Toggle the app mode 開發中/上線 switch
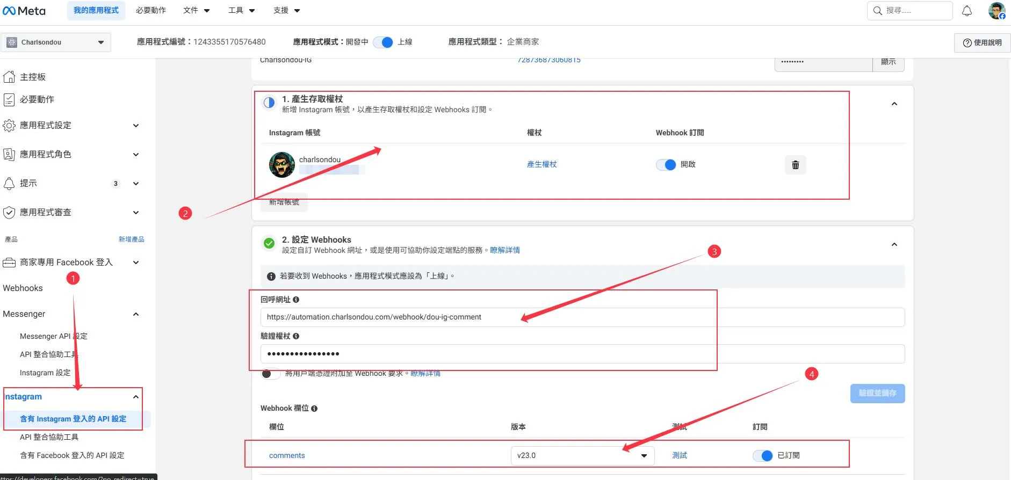 383,42
